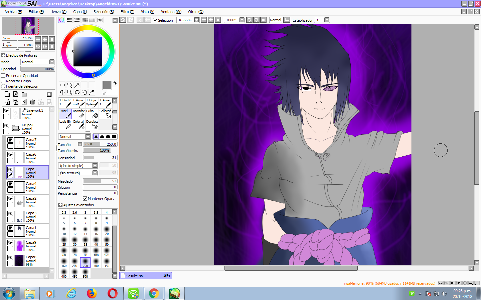
Task: Swap foreground and background colors
Action: [x=115, y=83]
